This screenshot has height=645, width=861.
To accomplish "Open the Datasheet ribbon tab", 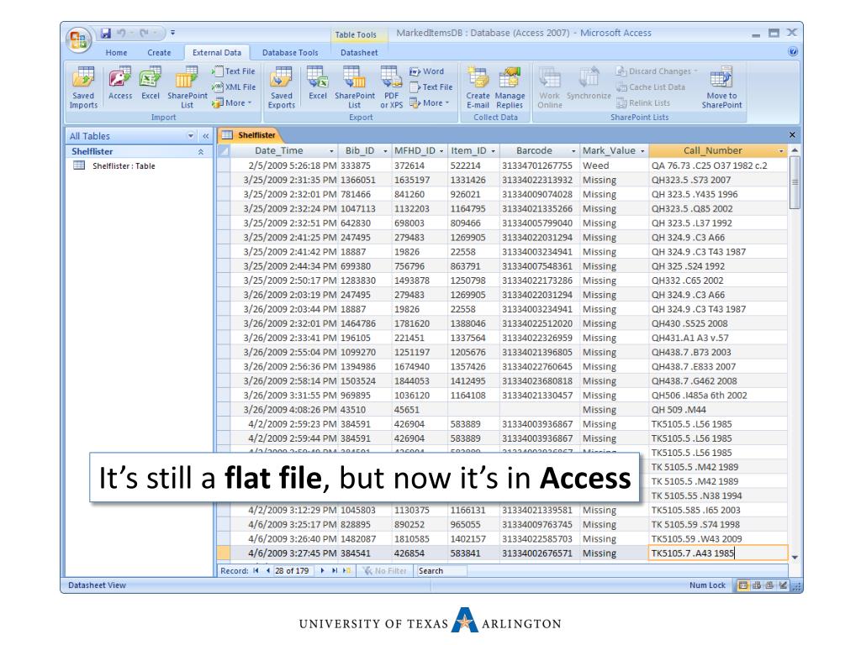I will (x=359, y=53).
